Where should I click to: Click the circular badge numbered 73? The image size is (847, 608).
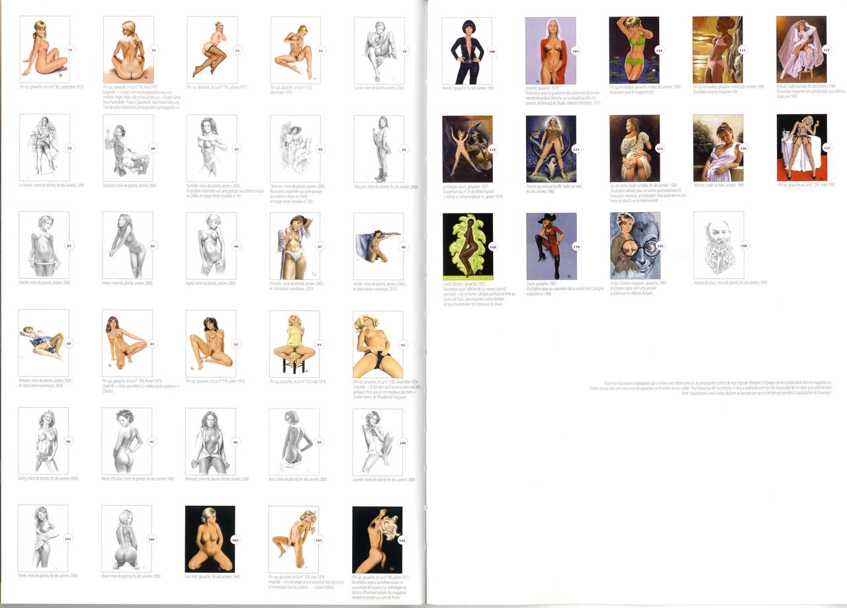(154, 50)
